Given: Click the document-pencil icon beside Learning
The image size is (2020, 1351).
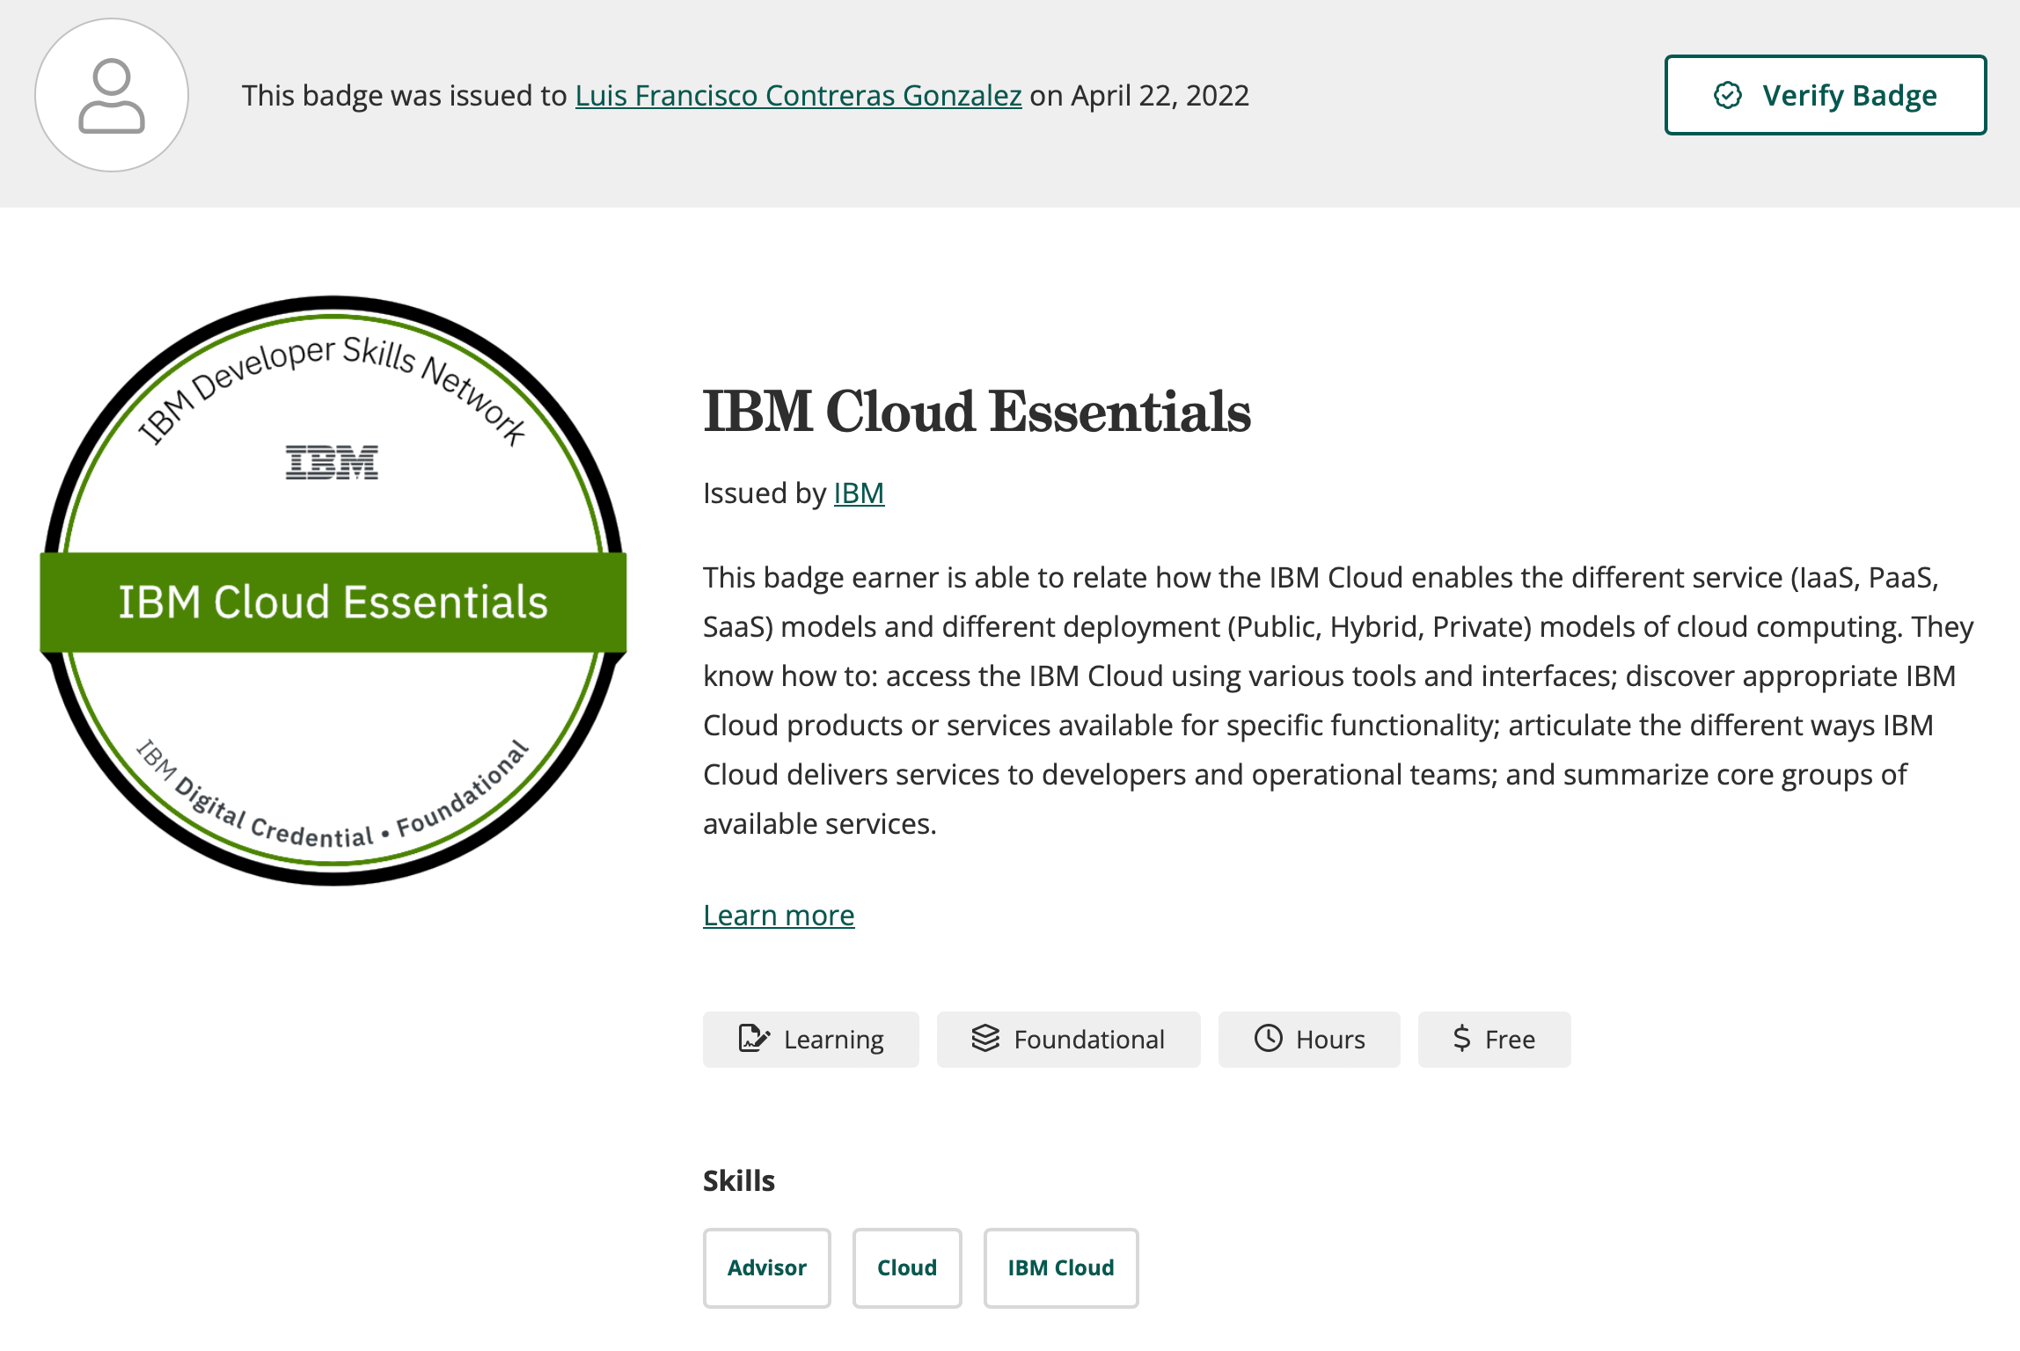Looking at the screenshot, I should [x=754, y=1039].
